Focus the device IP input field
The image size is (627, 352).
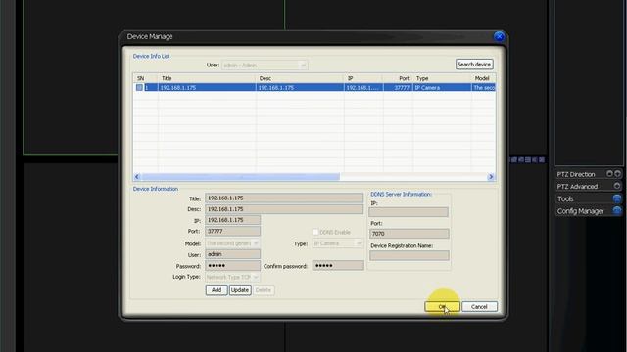click(232, 220)
